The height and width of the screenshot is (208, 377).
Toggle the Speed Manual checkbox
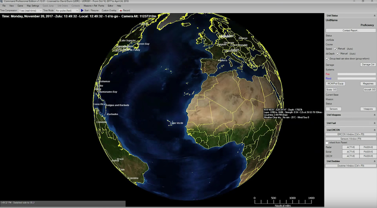pos(336,49)
